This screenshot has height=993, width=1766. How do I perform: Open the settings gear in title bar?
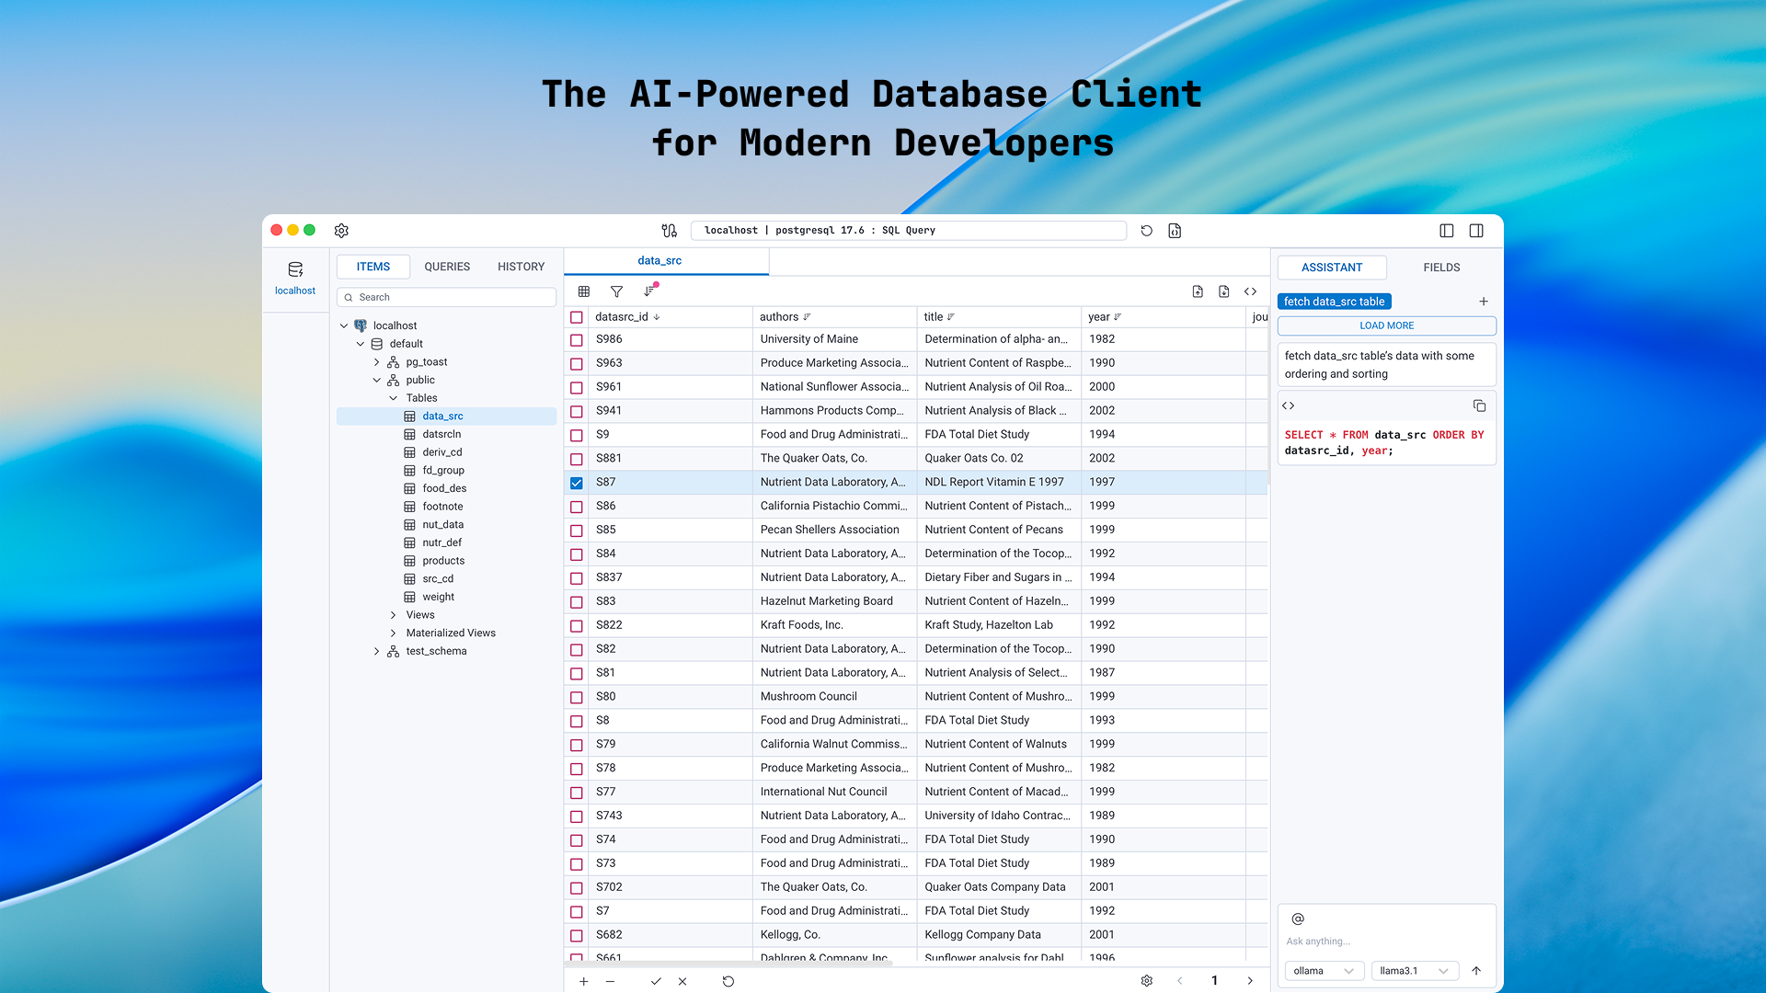pyautogui.click(x=341, y=231)
